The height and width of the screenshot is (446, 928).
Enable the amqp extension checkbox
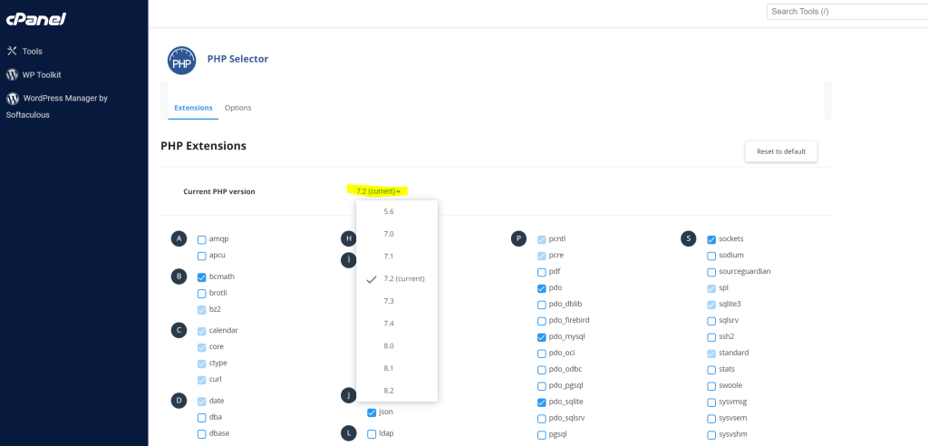(x=202, y=240)
